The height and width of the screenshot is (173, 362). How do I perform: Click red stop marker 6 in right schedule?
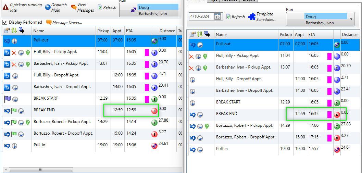tap(337, 115)
